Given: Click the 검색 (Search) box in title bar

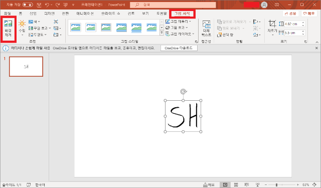Looking at the screenshot, I should point(173,5).
